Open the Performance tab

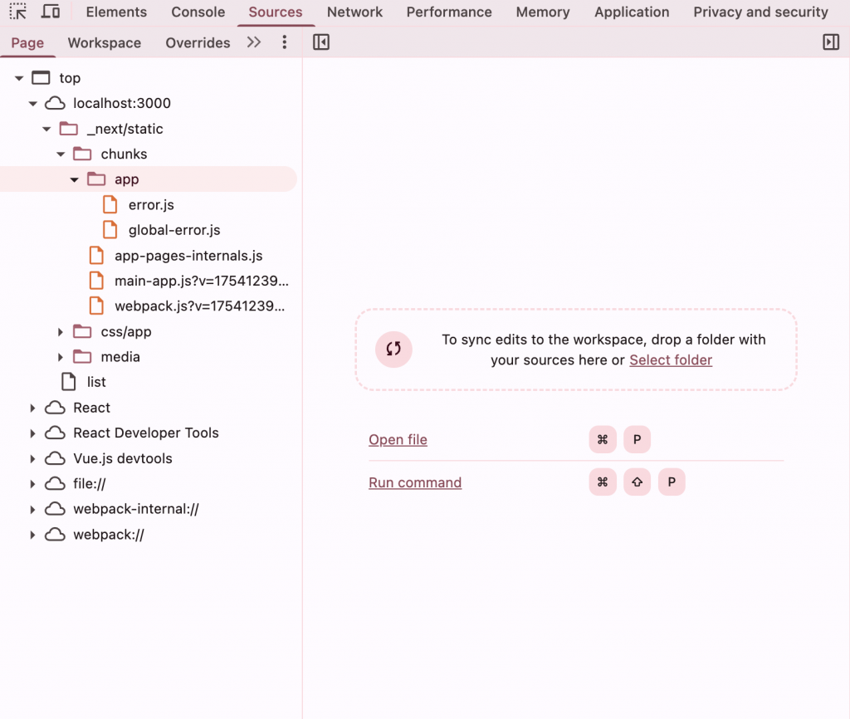tap(449, 12)
